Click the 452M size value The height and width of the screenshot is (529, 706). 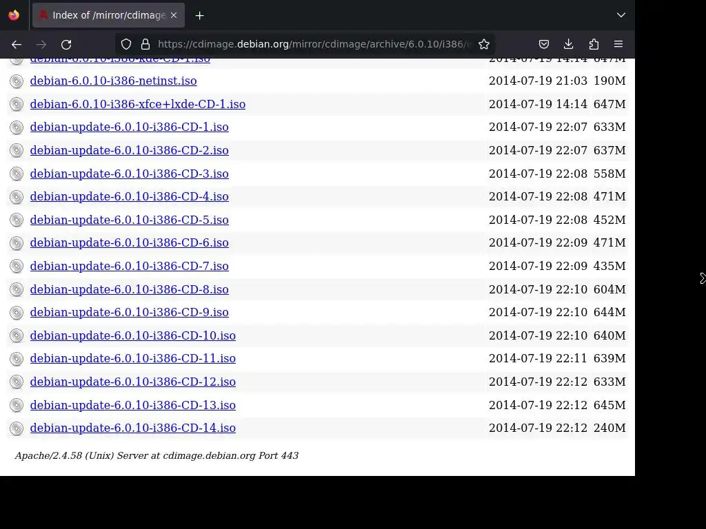609,220
